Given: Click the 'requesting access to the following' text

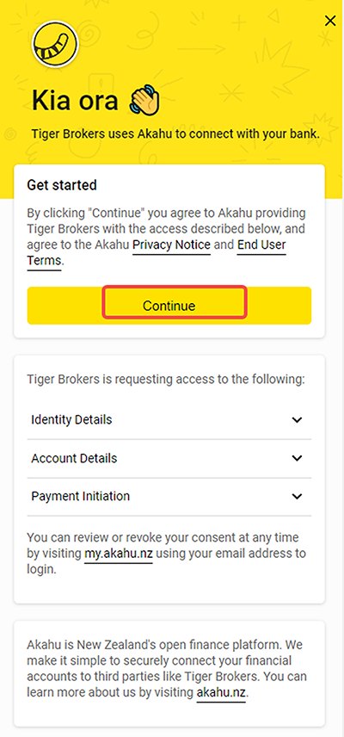Looking at the screenshot, I should [x=166, y=380].
